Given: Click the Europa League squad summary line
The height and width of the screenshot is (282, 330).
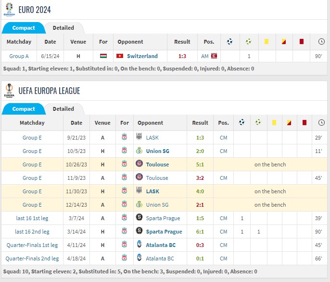Looking at the screenshot, I should pyautogui.click(x=130, y=271).
